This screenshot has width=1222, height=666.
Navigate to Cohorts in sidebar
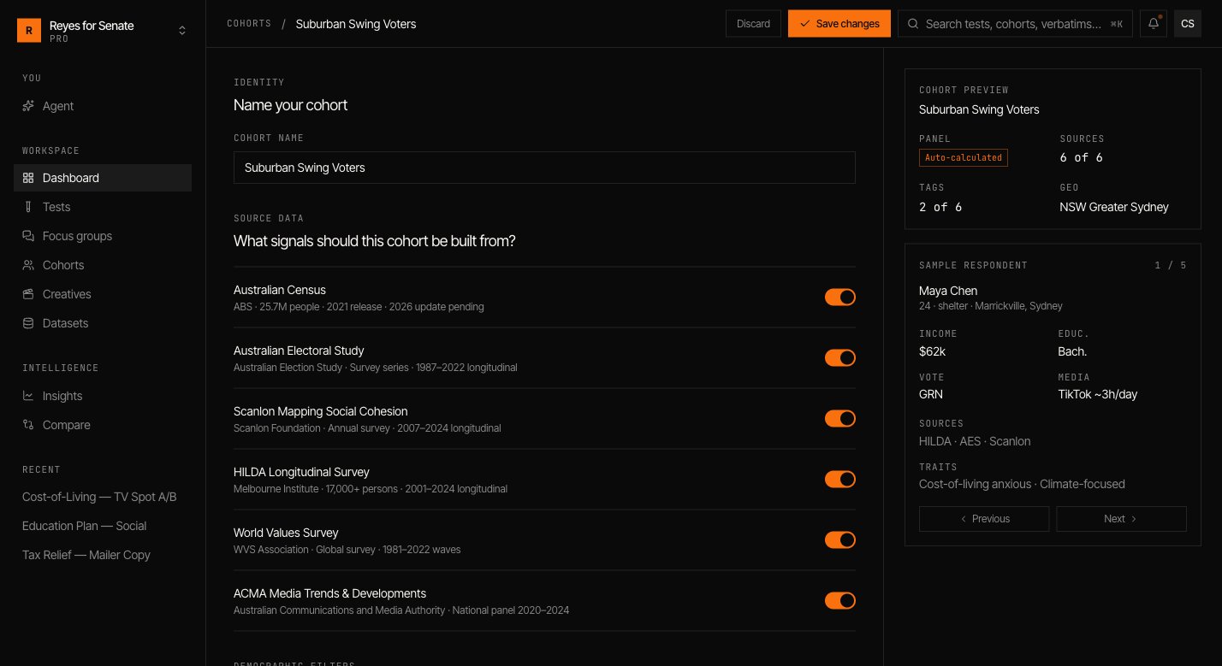[x=103, y=265]
